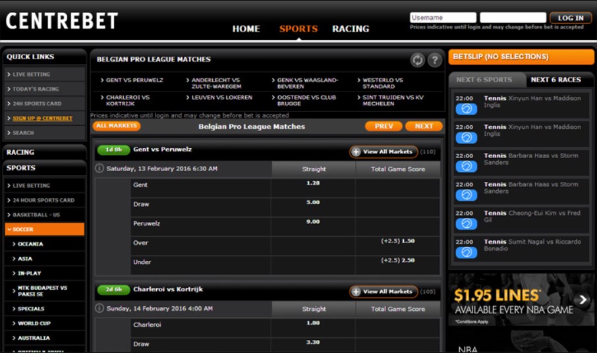Image resolution: width=597 pixels, height=353 pixels.
Task: Open Charleroi vs Kortrijk match link in list
Action: (x=128, y=100)
